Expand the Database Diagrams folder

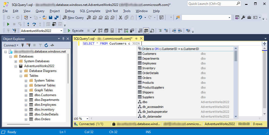click(x=21, y=71)
